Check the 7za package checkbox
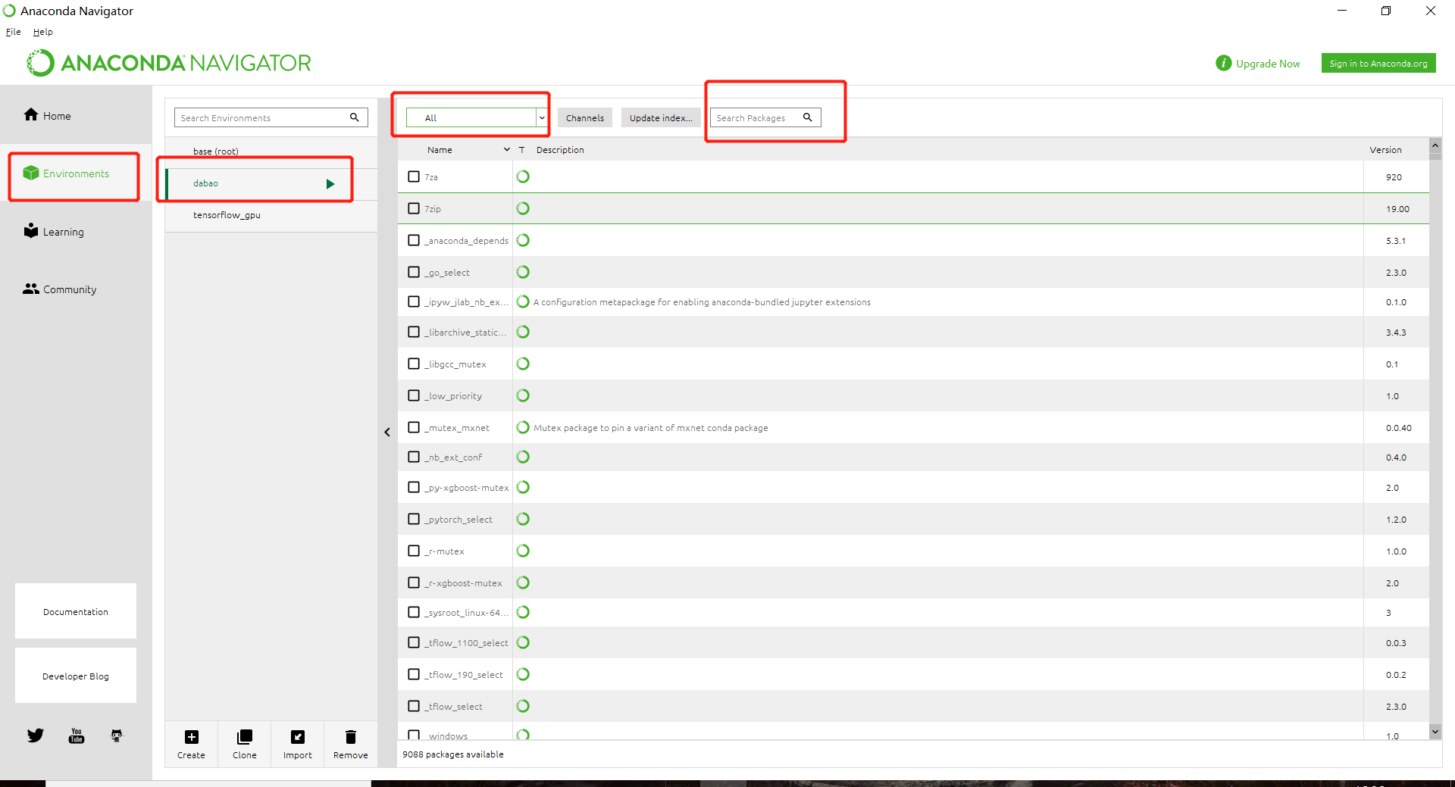 [414, 176]
